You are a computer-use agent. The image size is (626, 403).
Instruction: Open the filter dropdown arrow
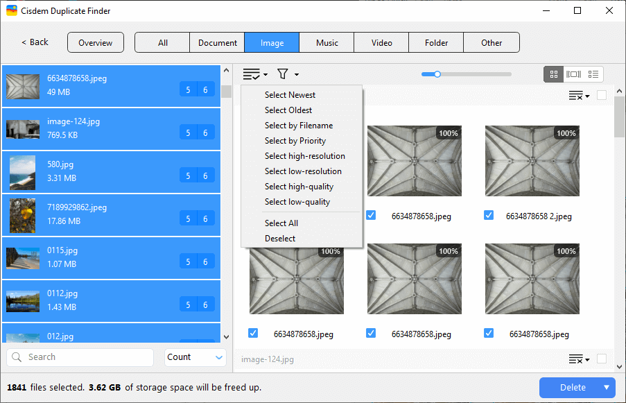point(295,74)
